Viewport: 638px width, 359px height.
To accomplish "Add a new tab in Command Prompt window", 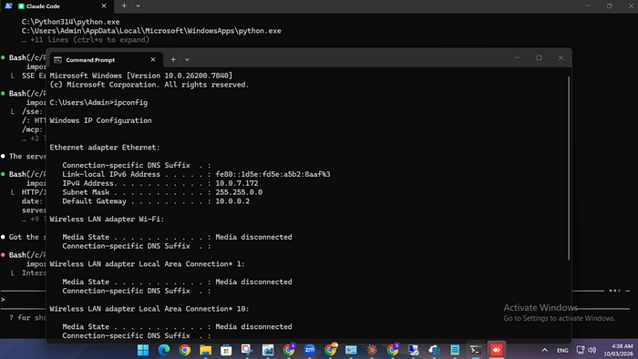I will point(173,60).
